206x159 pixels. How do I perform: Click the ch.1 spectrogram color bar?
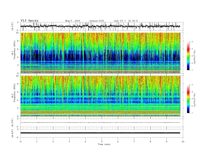pos(188,56)
